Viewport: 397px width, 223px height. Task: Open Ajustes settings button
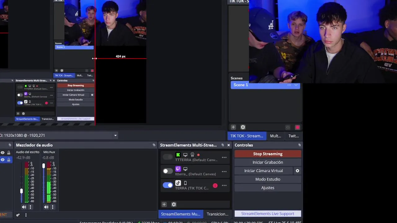point(268,188)
